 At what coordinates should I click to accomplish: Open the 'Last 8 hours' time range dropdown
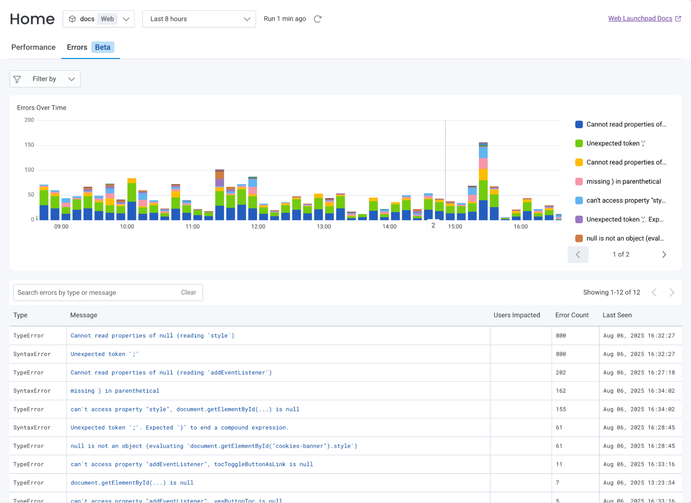click(199, 19)
